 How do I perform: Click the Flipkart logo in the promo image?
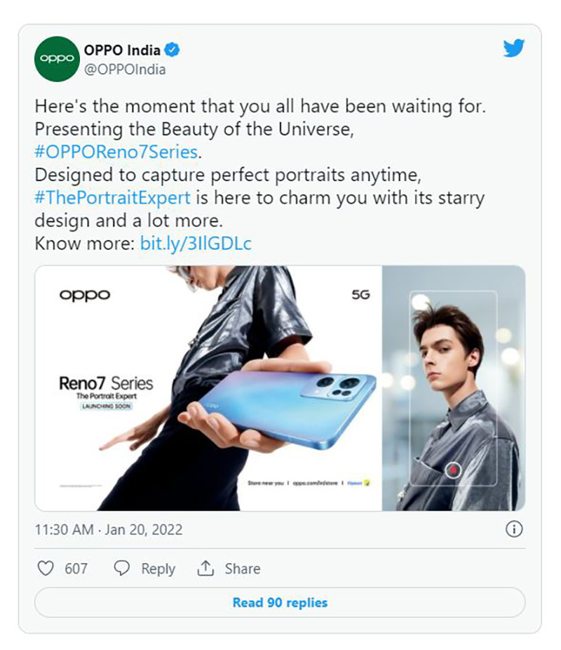click(x=360, y=483)
